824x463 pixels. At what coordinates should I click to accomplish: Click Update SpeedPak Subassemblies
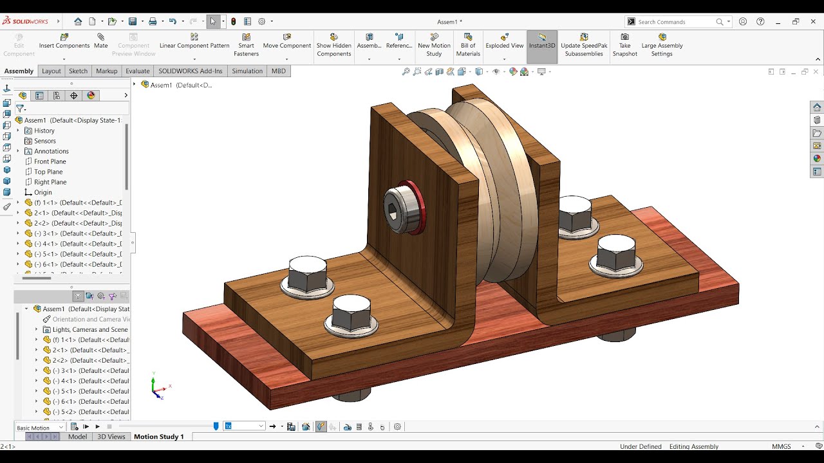584,45
